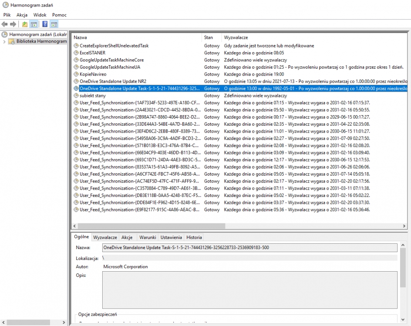
Task: Open the Widok menu
Action: tap(40, 15)
